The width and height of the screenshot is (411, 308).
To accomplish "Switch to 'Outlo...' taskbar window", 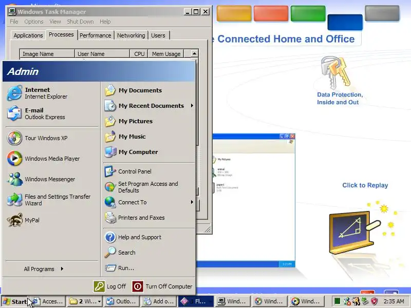I will (x=121, y=301).
